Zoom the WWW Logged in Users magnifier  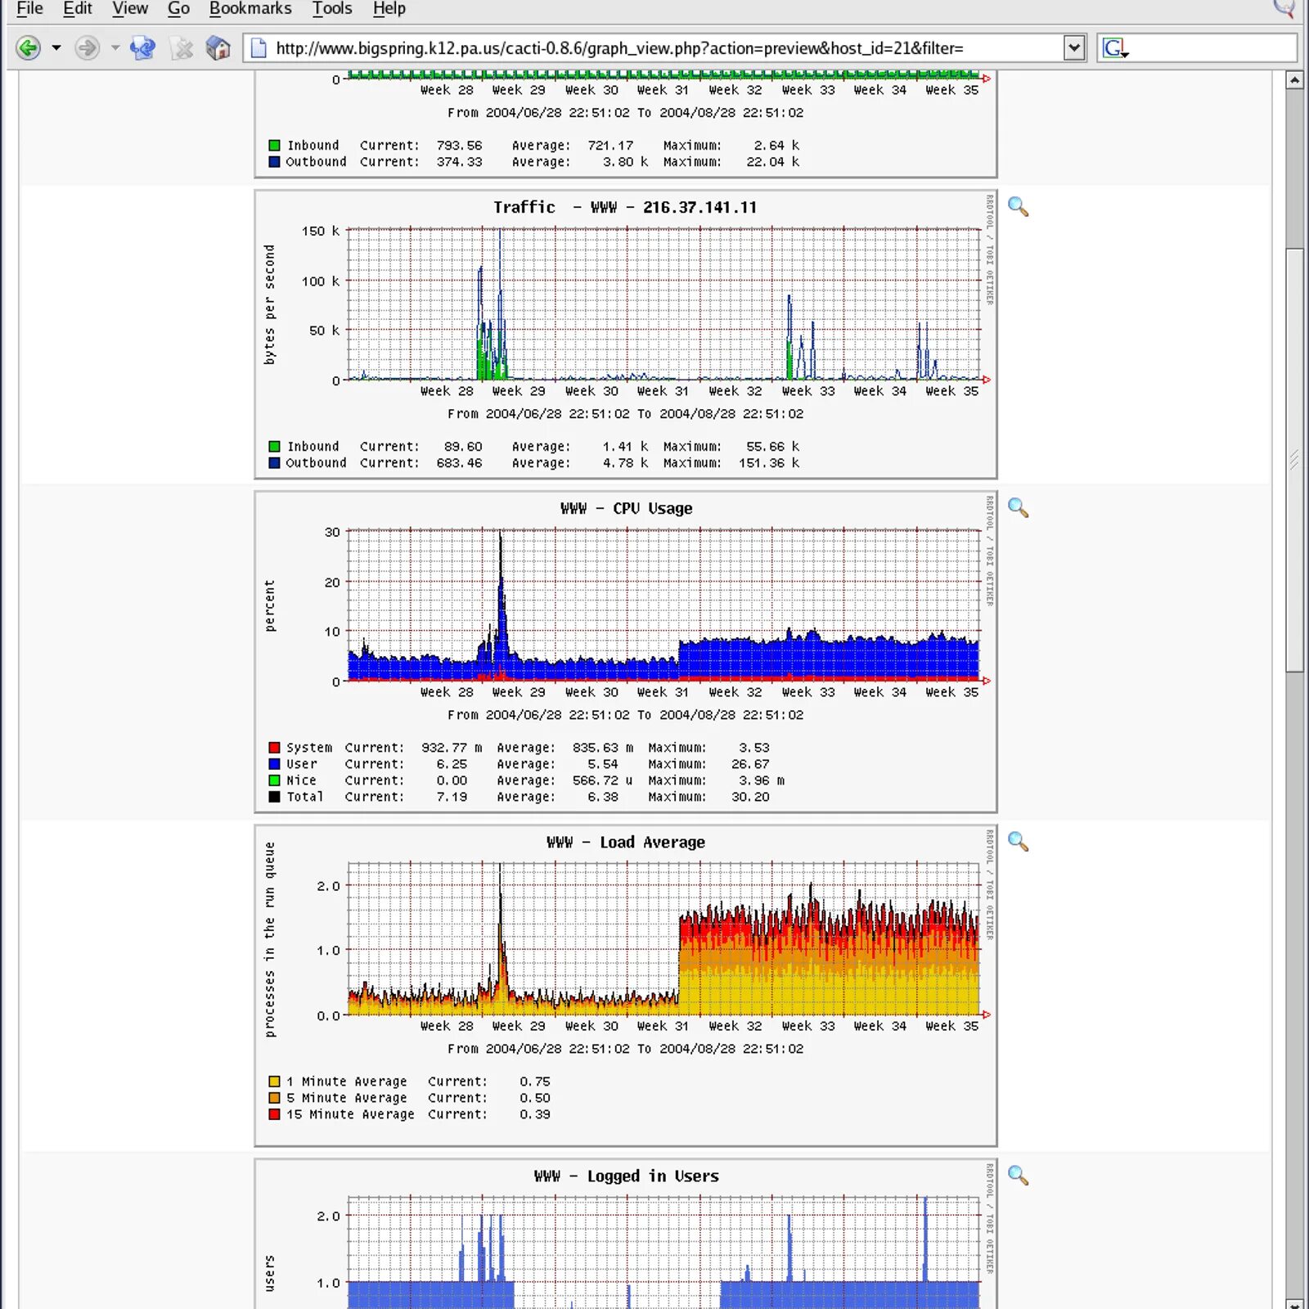pyautogui.click(x=1018, y=1175)
